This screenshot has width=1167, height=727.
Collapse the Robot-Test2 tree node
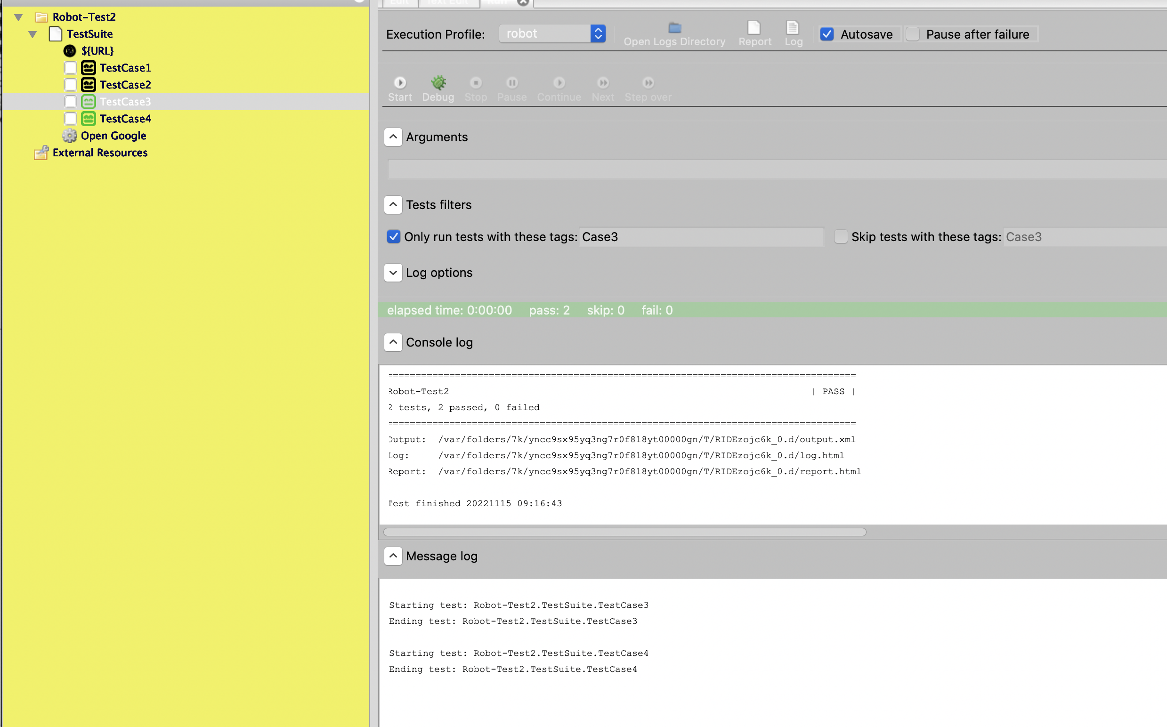[x=18, y=17]
